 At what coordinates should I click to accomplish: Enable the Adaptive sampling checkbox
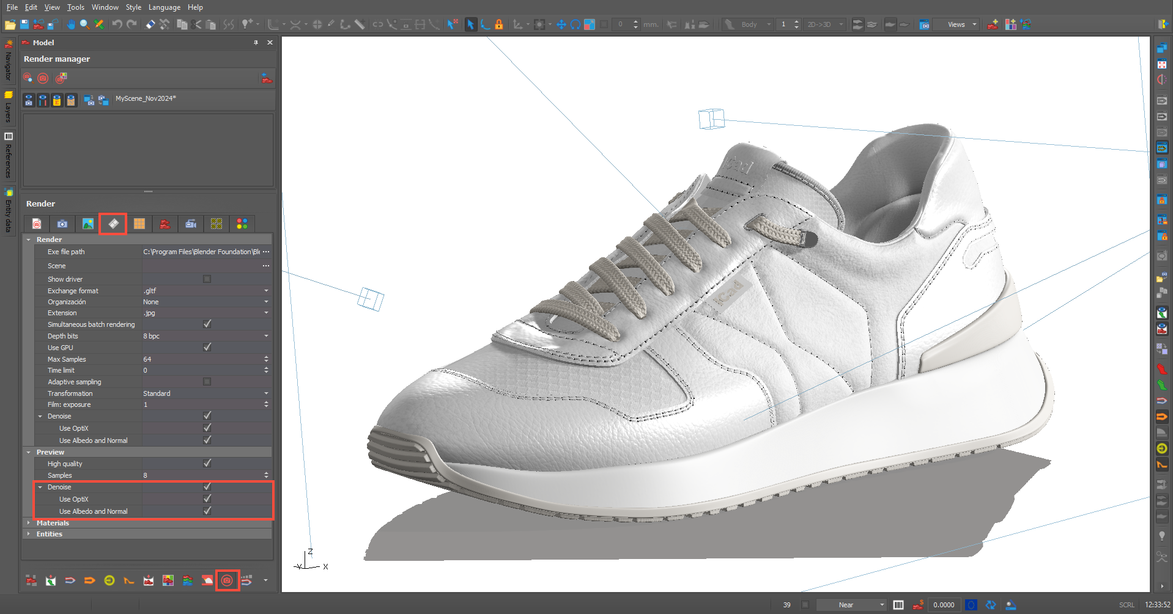(x=207, y=382)
